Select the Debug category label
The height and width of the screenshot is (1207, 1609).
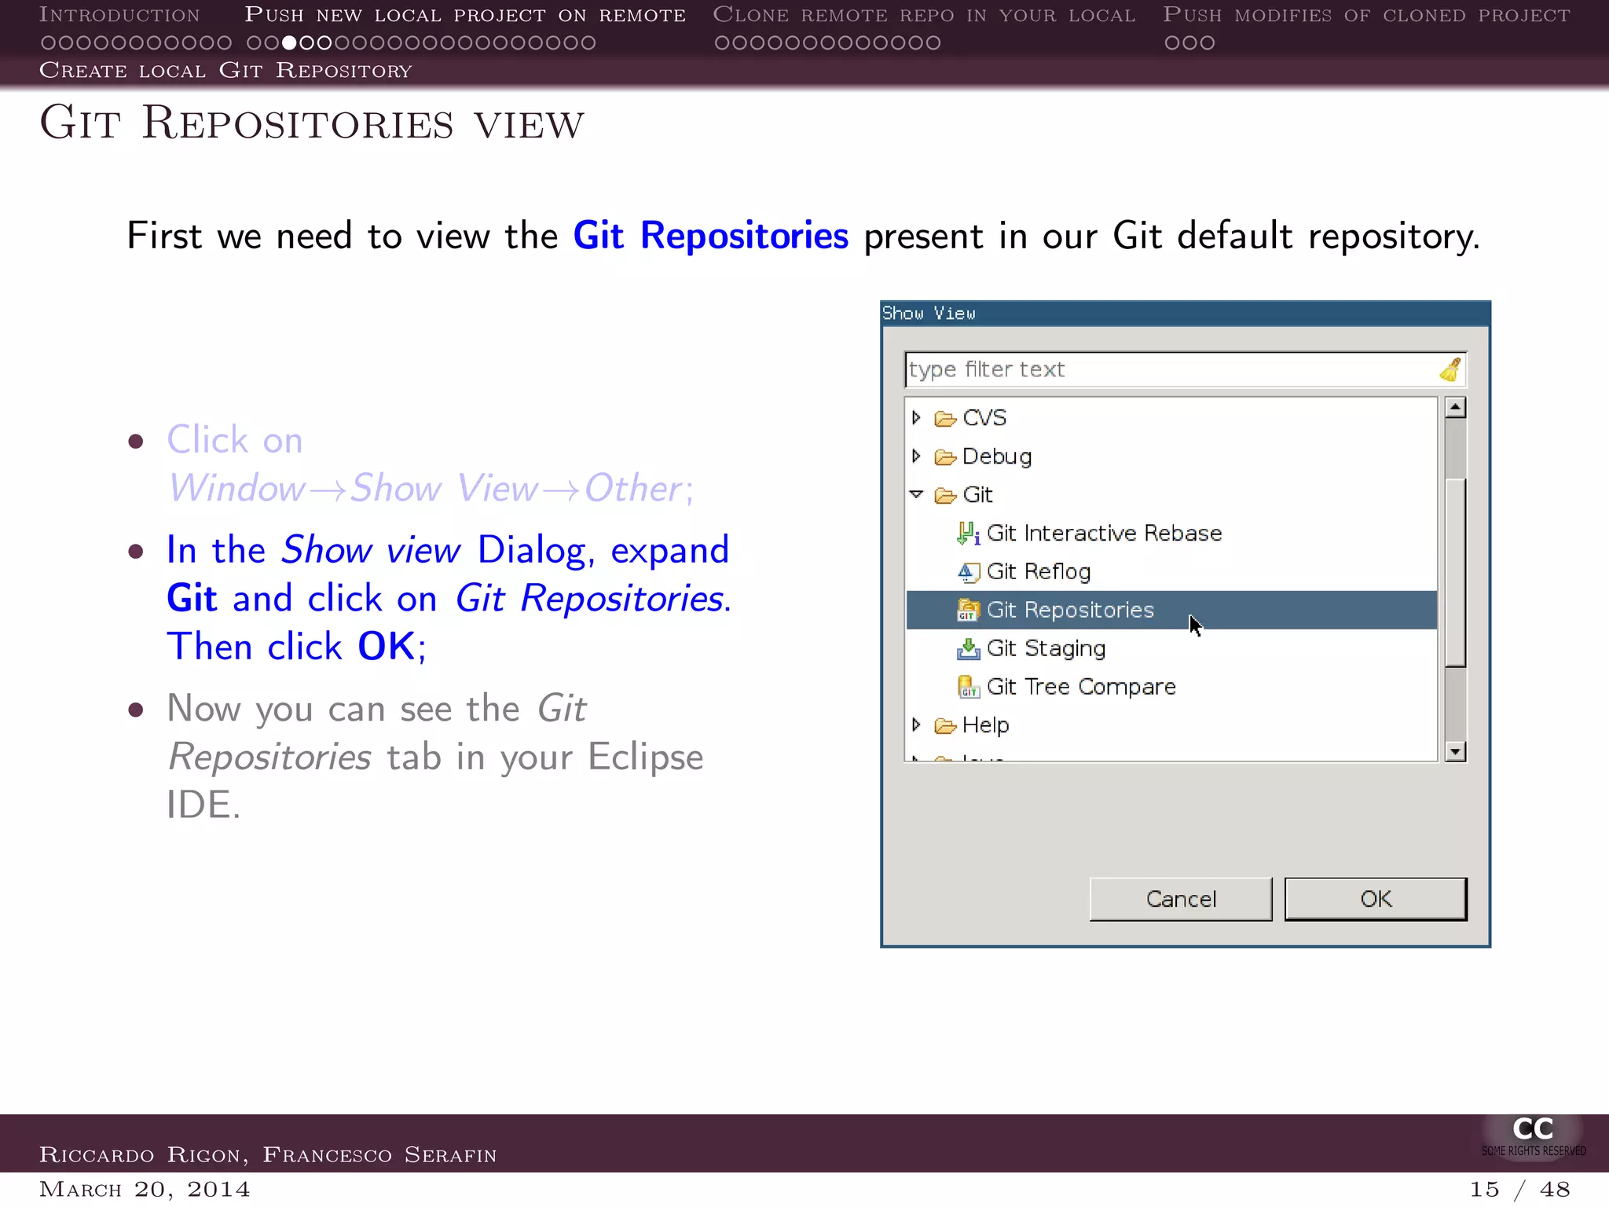[x=997, y=457]
